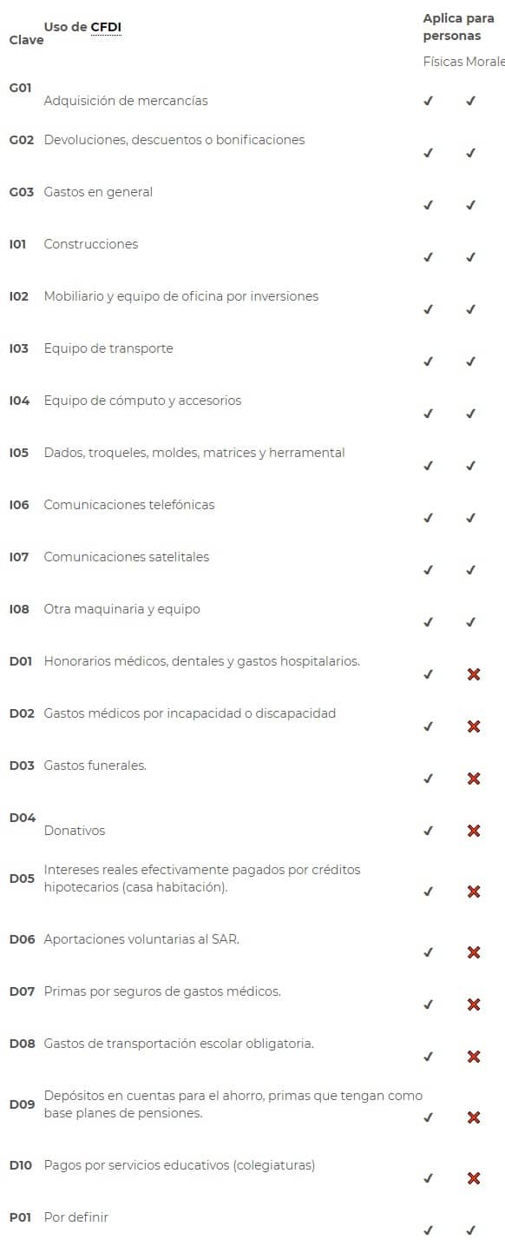
Task: Click Morales checkmark for Comunicaciones satelitales
Action: coord(470,570)
